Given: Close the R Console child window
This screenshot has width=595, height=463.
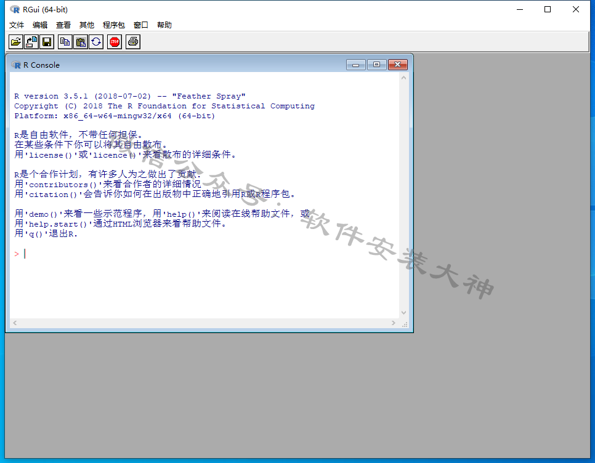Looking at the screenshot, I should point(398,65).
